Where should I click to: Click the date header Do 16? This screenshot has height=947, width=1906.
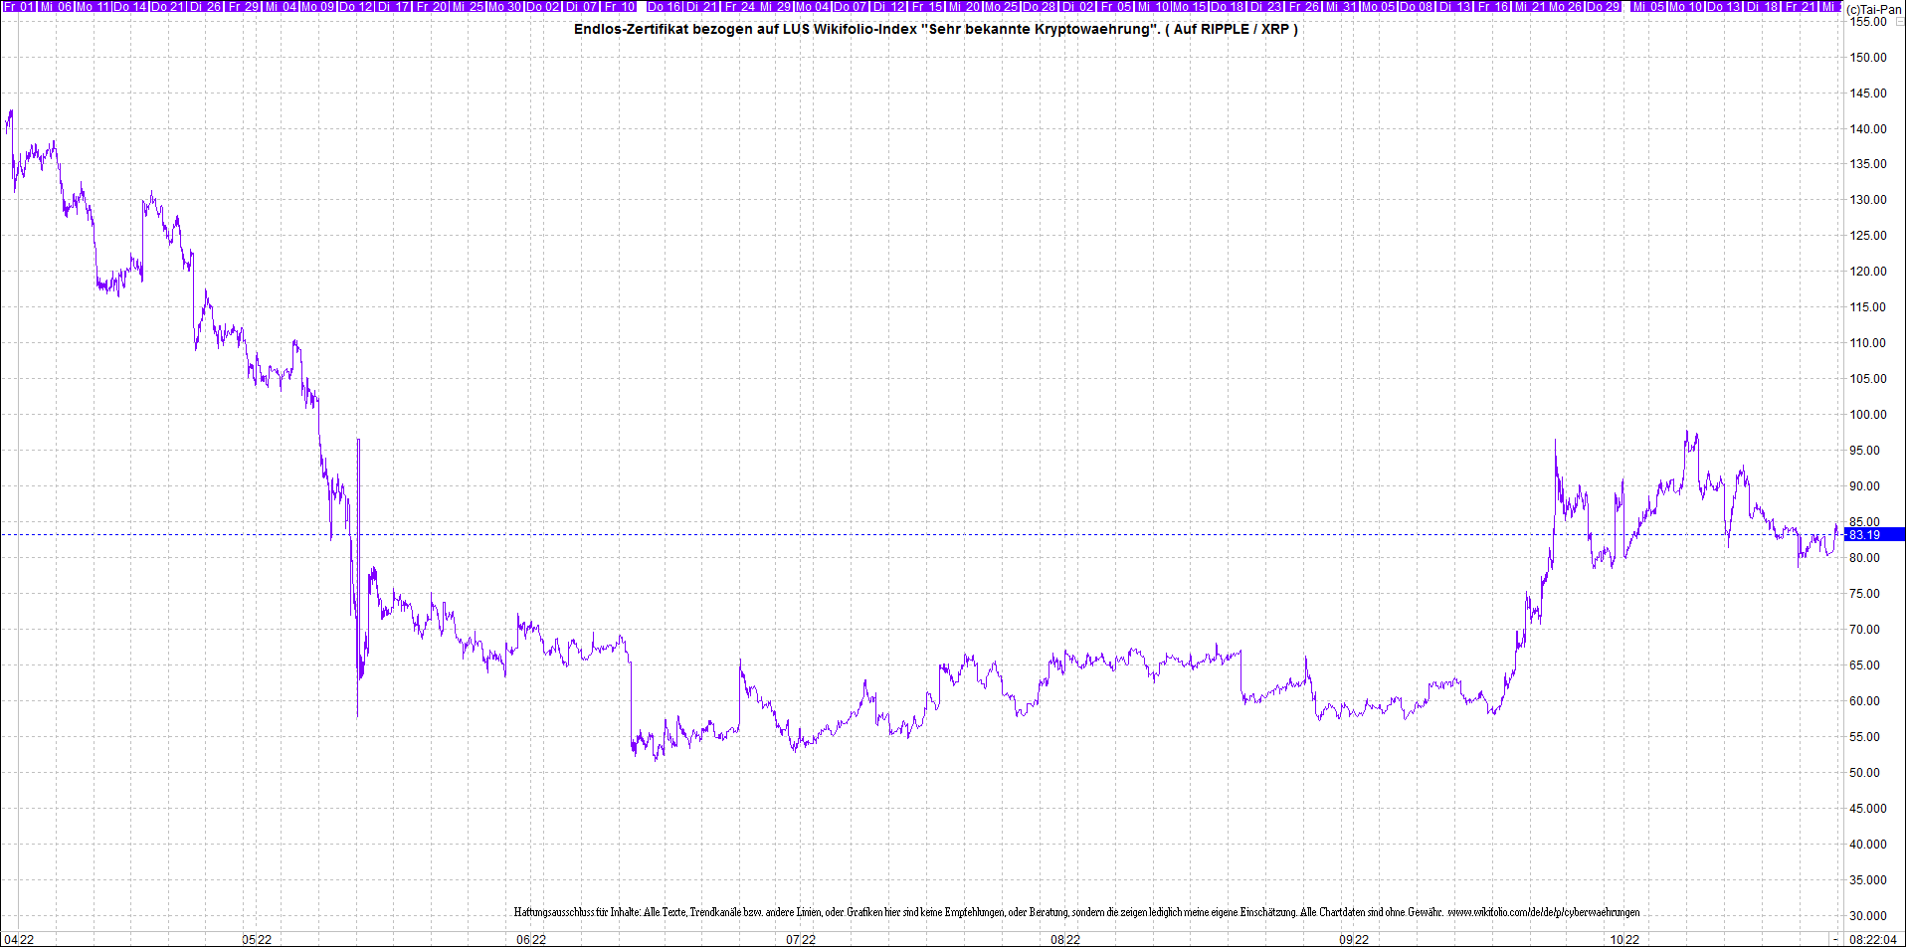pos(665,6)
